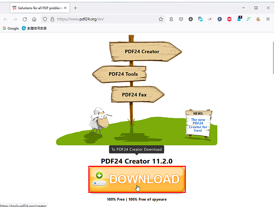Open the blue extension with a number badge

[x=239, y=19]
